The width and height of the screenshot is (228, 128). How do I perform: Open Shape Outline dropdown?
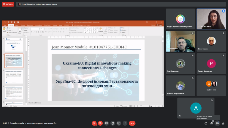(113, 30)
